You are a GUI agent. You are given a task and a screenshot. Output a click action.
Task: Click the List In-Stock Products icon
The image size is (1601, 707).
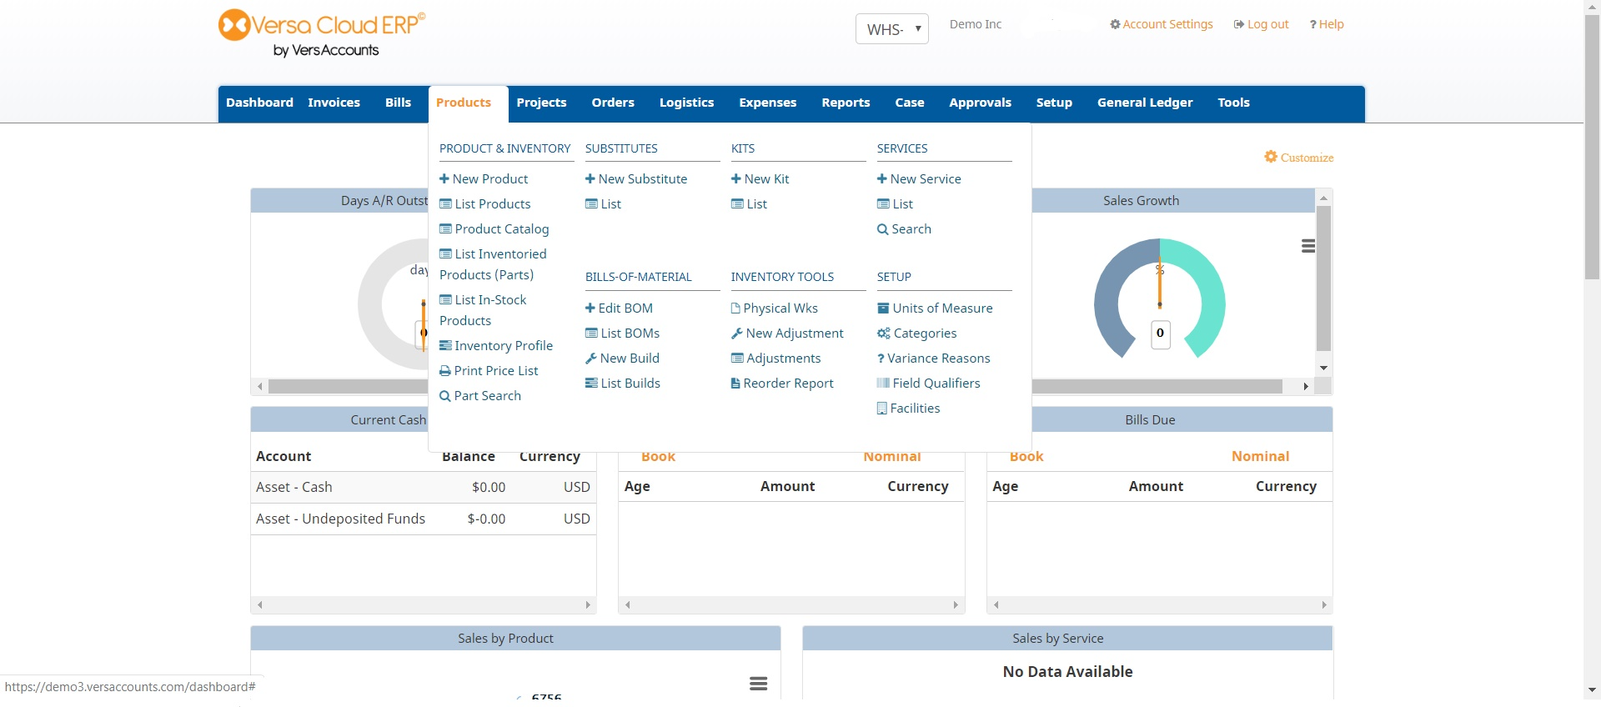tap(445, 299)
